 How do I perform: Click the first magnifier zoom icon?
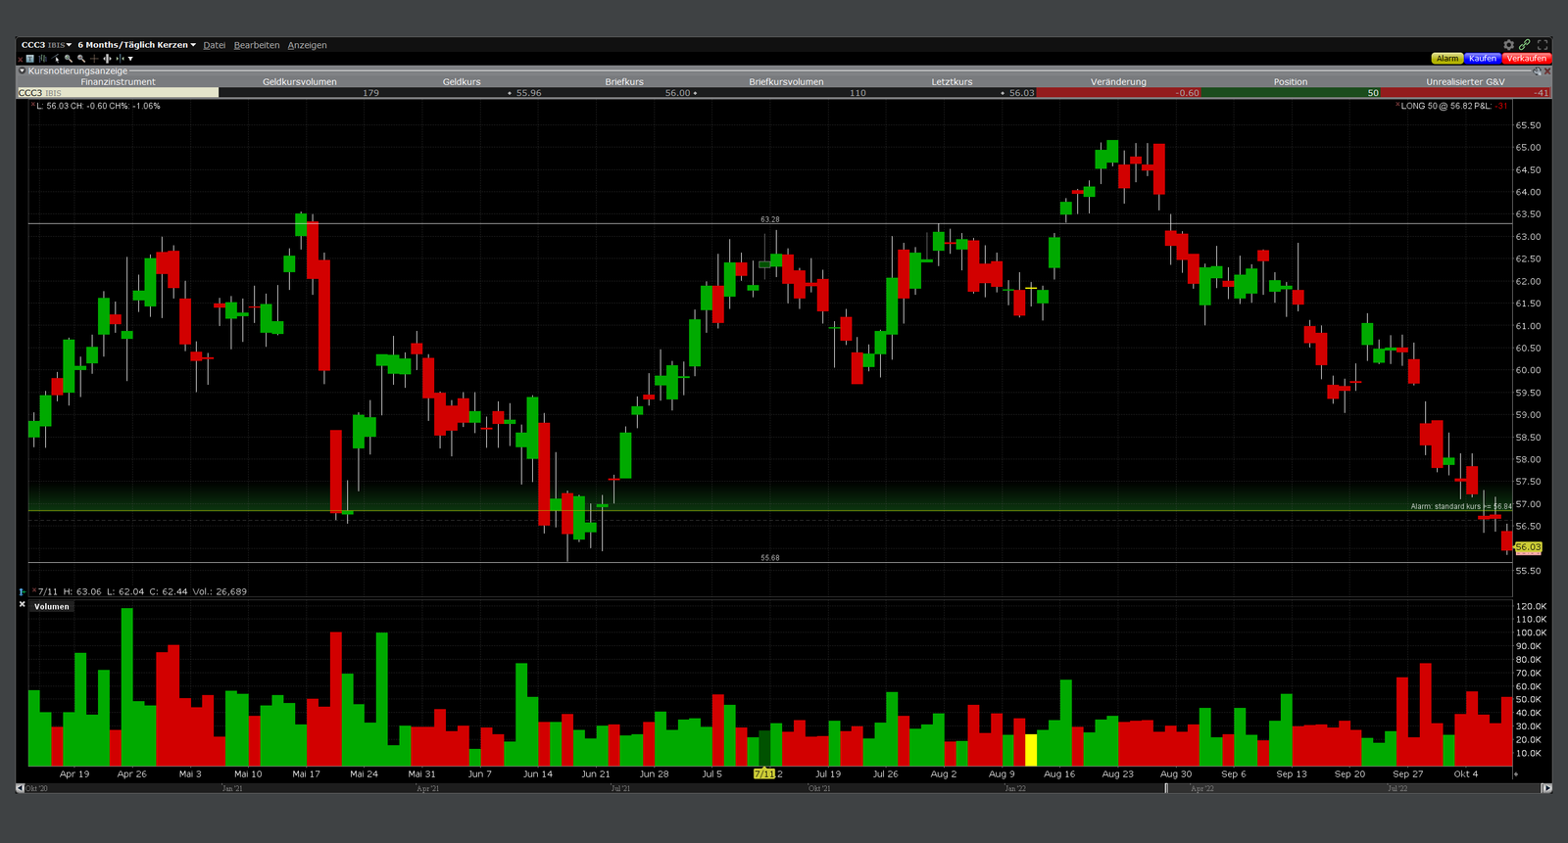click(69, 59)
